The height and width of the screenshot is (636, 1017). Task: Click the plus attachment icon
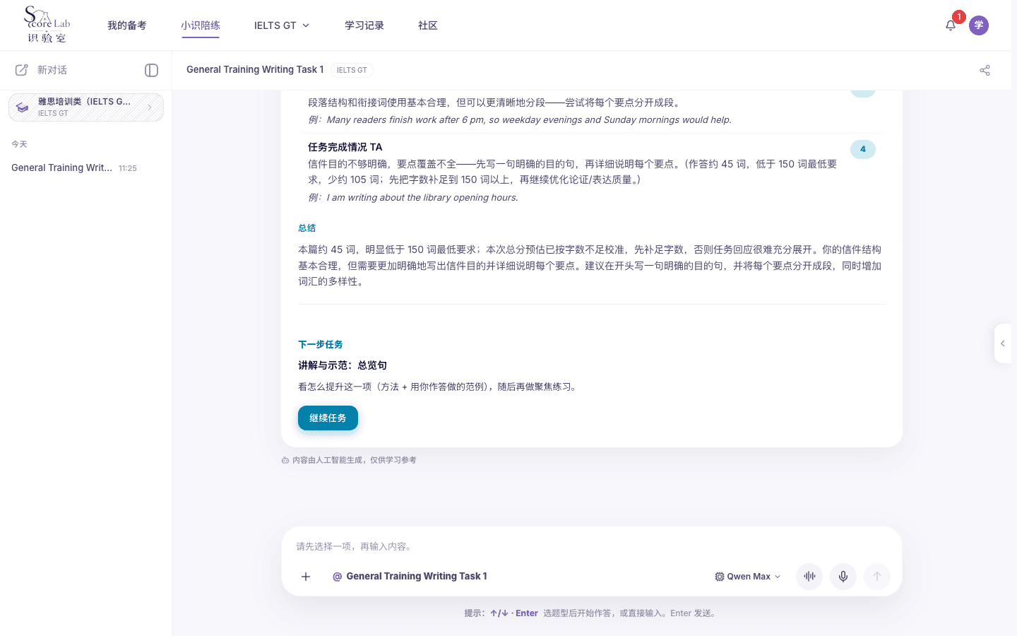[x=306, y=577]
